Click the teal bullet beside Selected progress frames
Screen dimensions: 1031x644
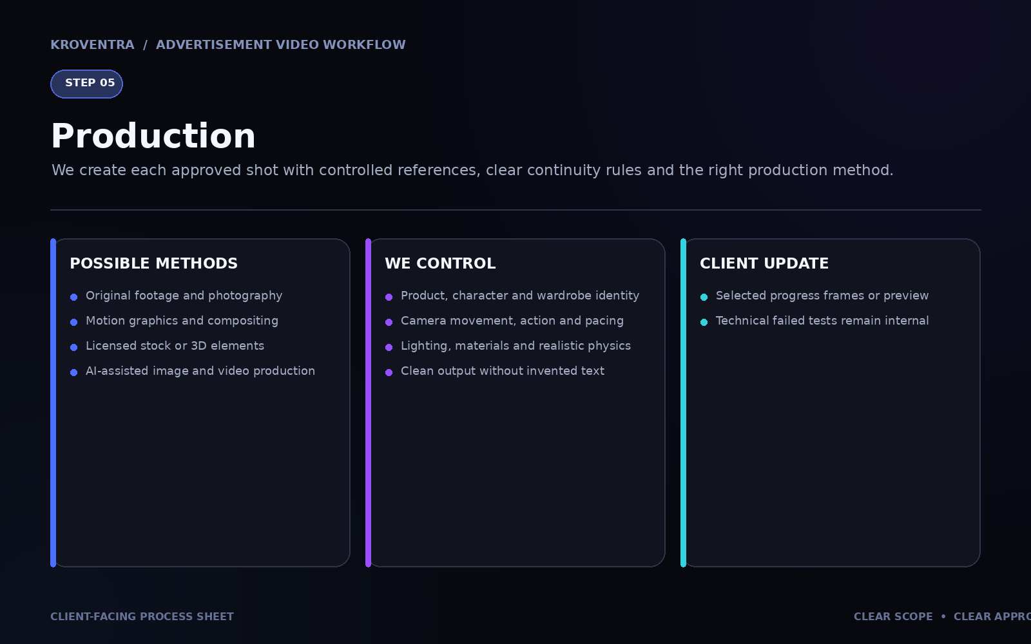click(x=704, y=297)
